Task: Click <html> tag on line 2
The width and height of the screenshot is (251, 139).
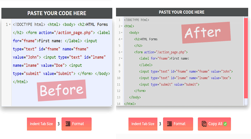Action: pyautogui.click(x=129, y=26)
